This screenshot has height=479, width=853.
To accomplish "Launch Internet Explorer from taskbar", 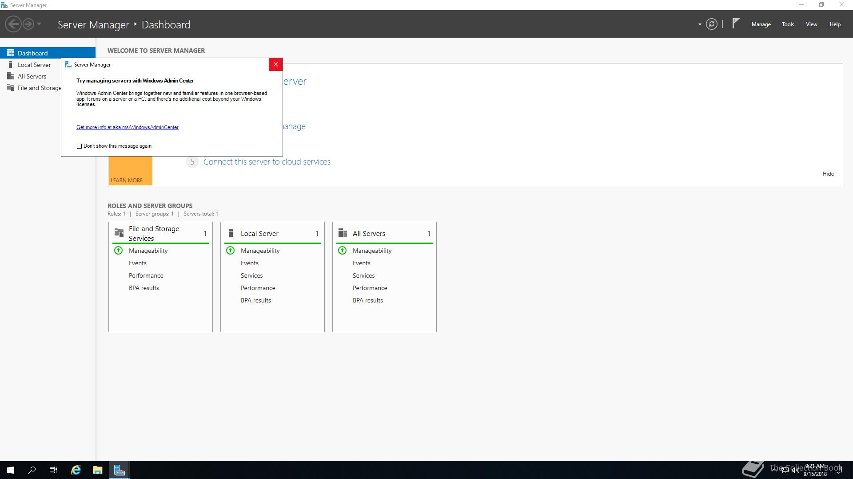I will pos(76,470).
